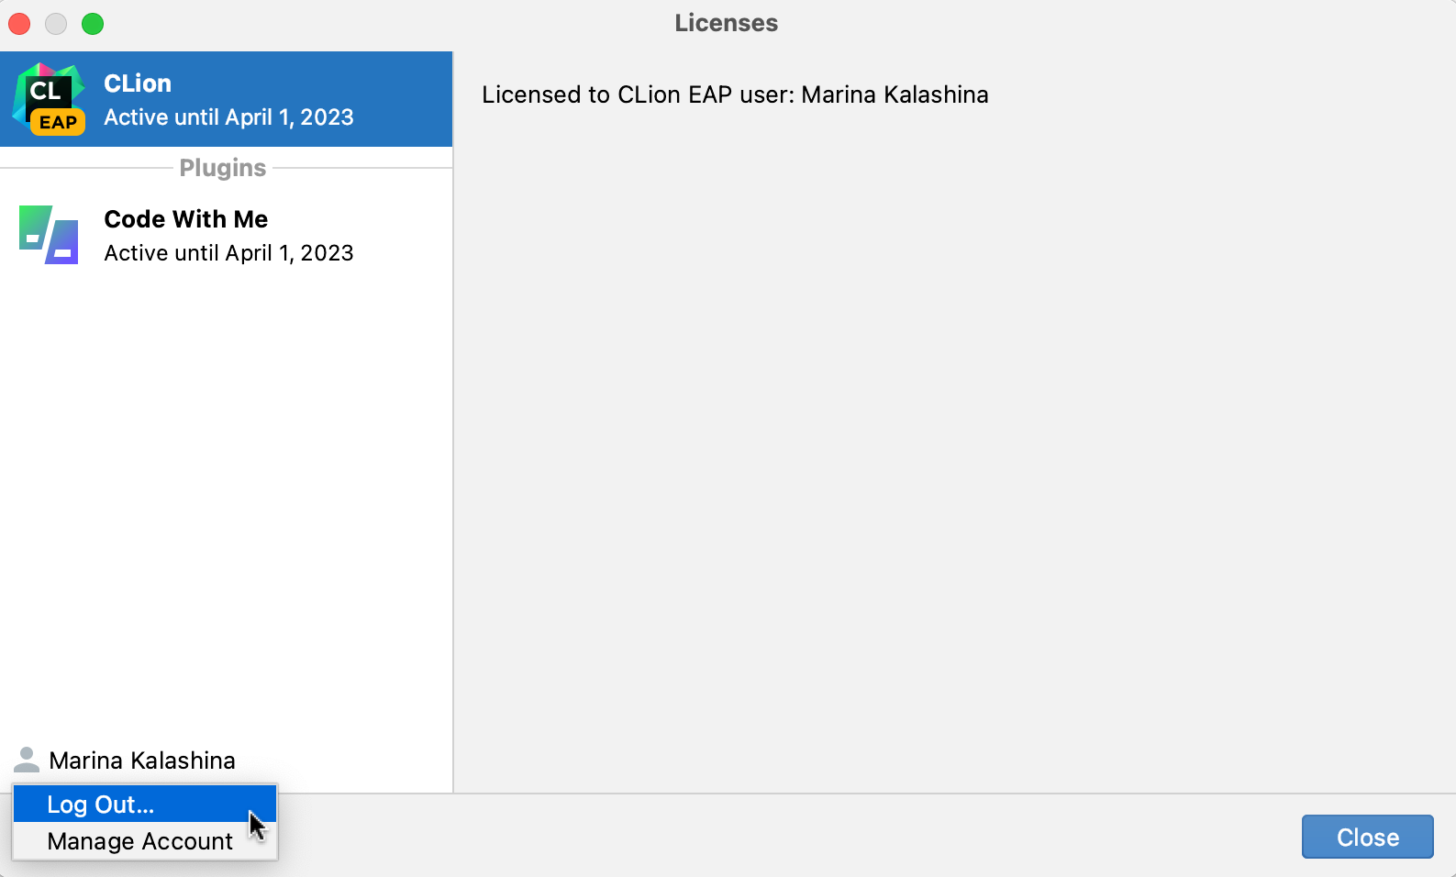Click the user avatar next to Marina Kalashina

tap(27, 760)
